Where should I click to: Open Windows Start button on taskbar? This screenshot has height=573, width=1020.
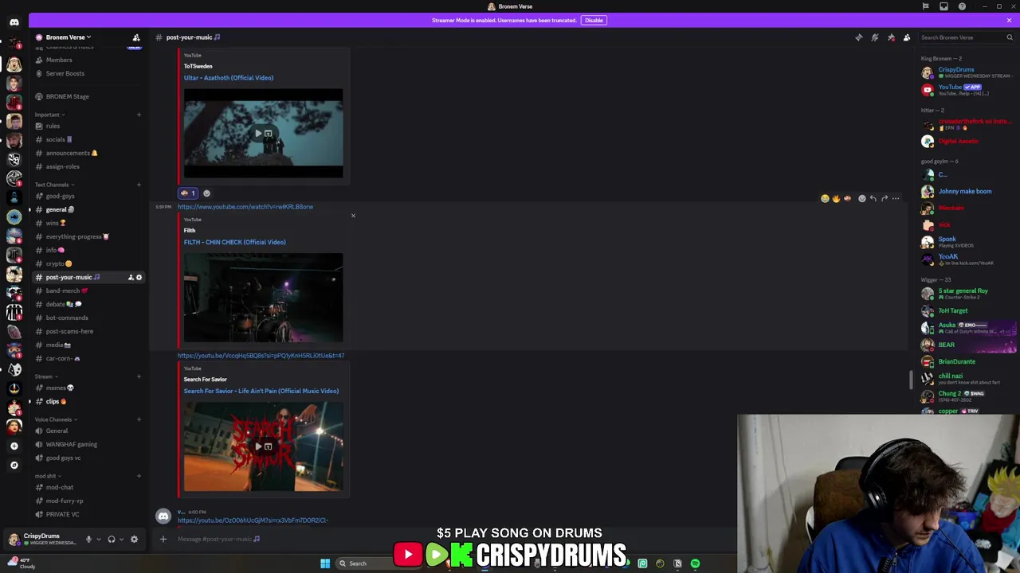point(325,563)
